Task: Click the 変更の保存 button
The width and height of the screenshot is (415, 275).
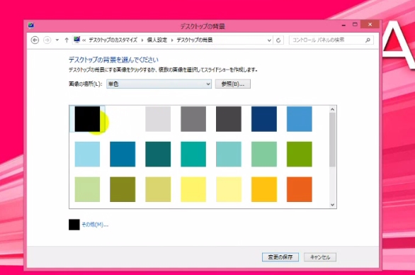Action: tap(280, 257)
